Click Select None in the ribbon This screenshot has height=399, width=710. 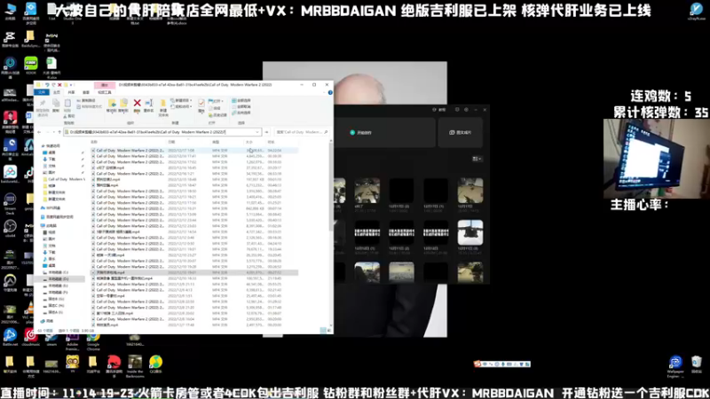click(241, 106)
